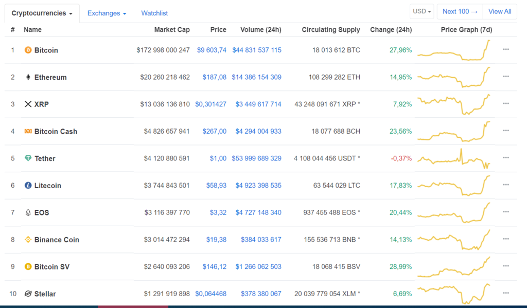The height and width of the screenshot is (308, 527).
Task: Click the EOS logo icon
Action: tap(28, 212)
